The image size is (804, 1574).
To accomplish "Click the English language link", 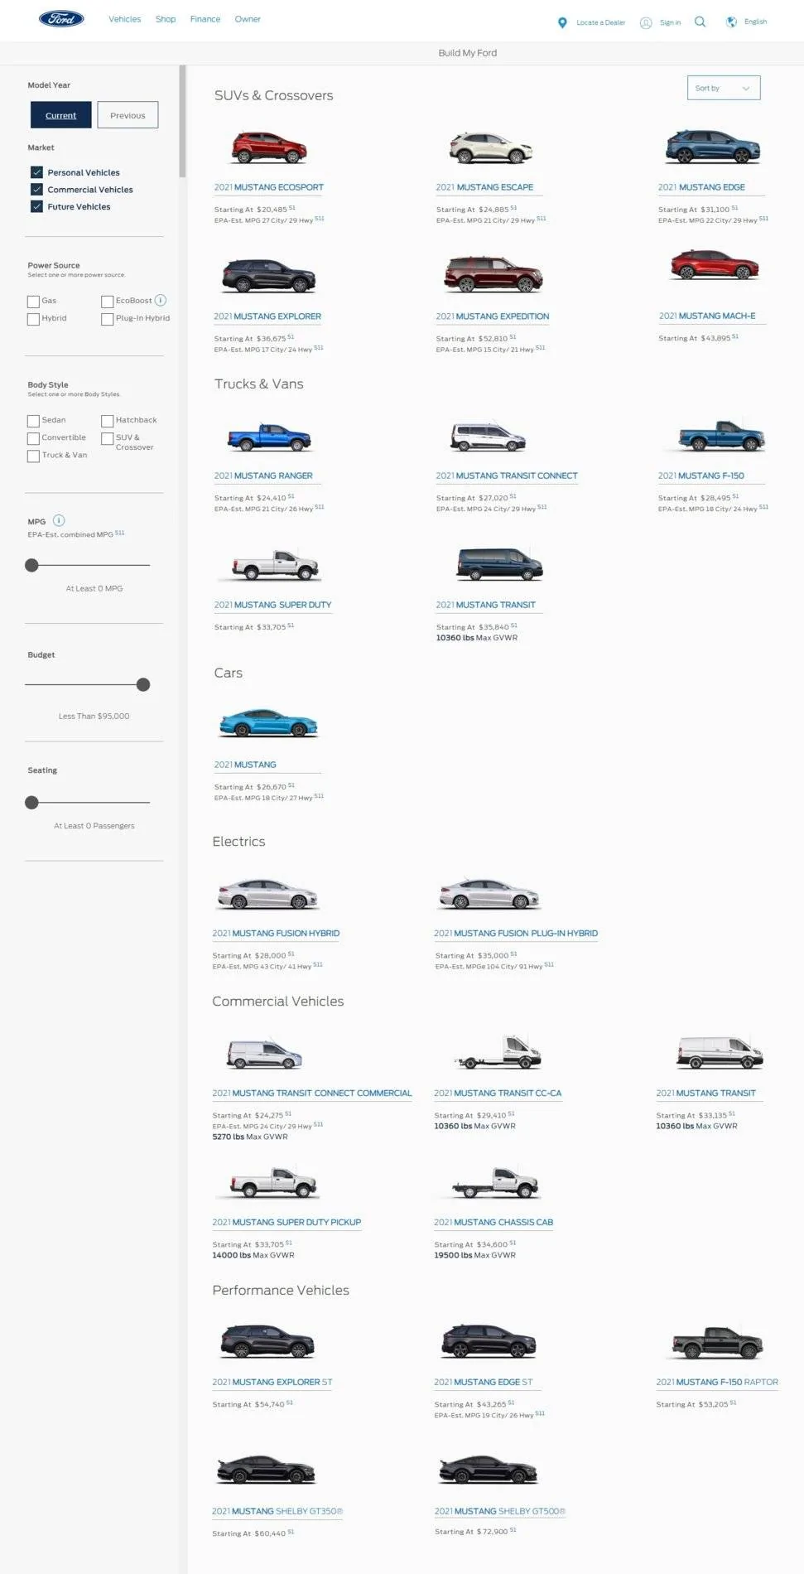I will coord(755,22).
